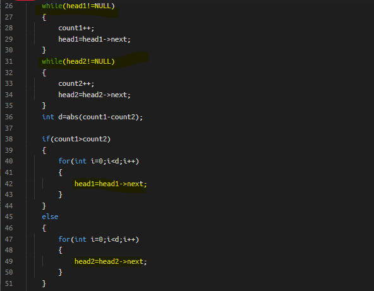Place cursor on 'while(head1!=NULL)' statement

(x=78, y=6)
